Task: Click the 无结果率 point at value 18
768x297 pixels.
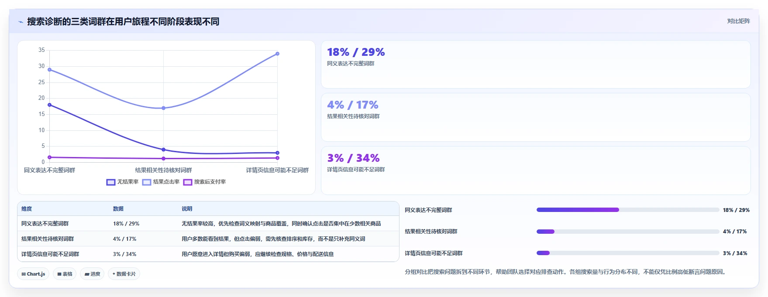Action: tap(49, 105)
